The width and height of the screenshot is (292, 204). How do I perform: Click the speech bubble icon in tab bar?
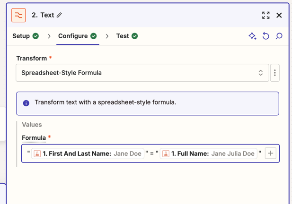click(279, 36)
